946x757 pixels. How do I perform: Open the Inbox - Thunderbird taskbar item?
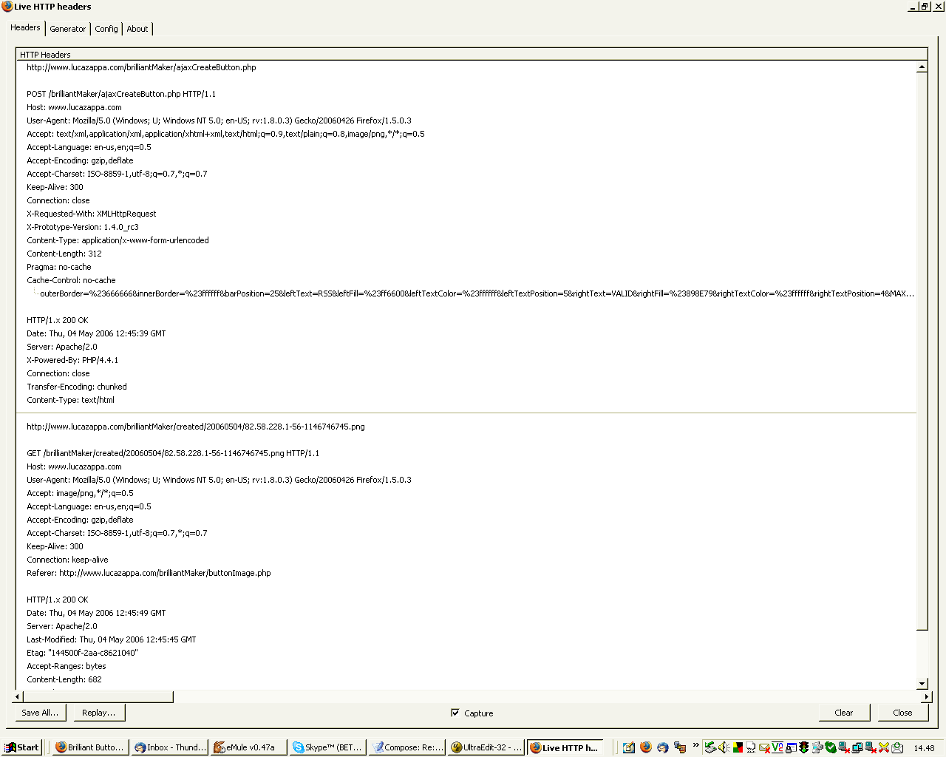point(170,747)
